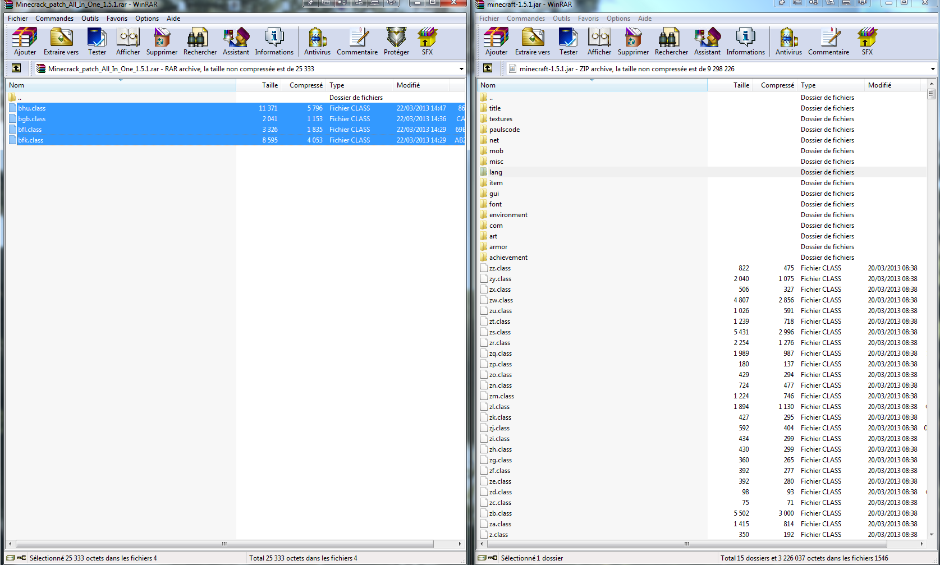Viewport: 940px width, 565px height.
Task: Open Informations in the left WinRAR toolbar
Action: pyautogui.click(x=274, y=42)
